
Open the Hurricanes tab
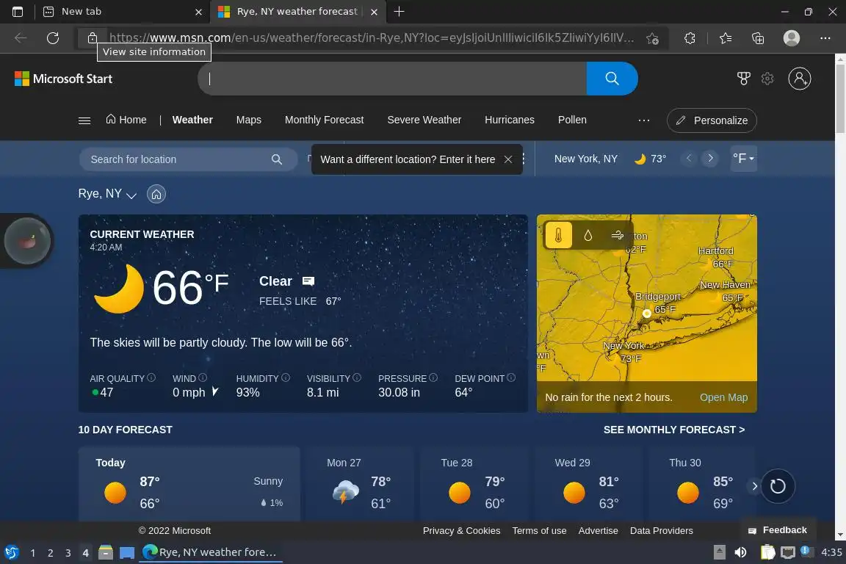pos(510,120)
